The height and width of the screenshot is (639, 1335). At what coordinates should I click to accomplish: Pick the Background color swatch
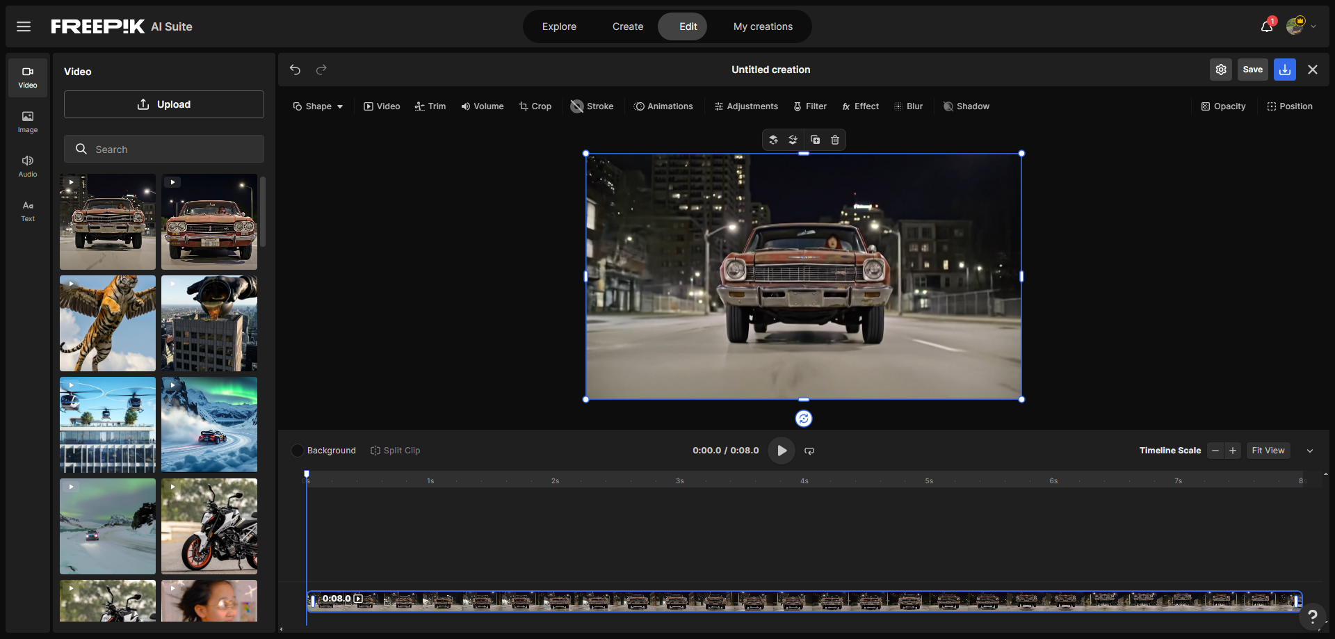(298, 451)
